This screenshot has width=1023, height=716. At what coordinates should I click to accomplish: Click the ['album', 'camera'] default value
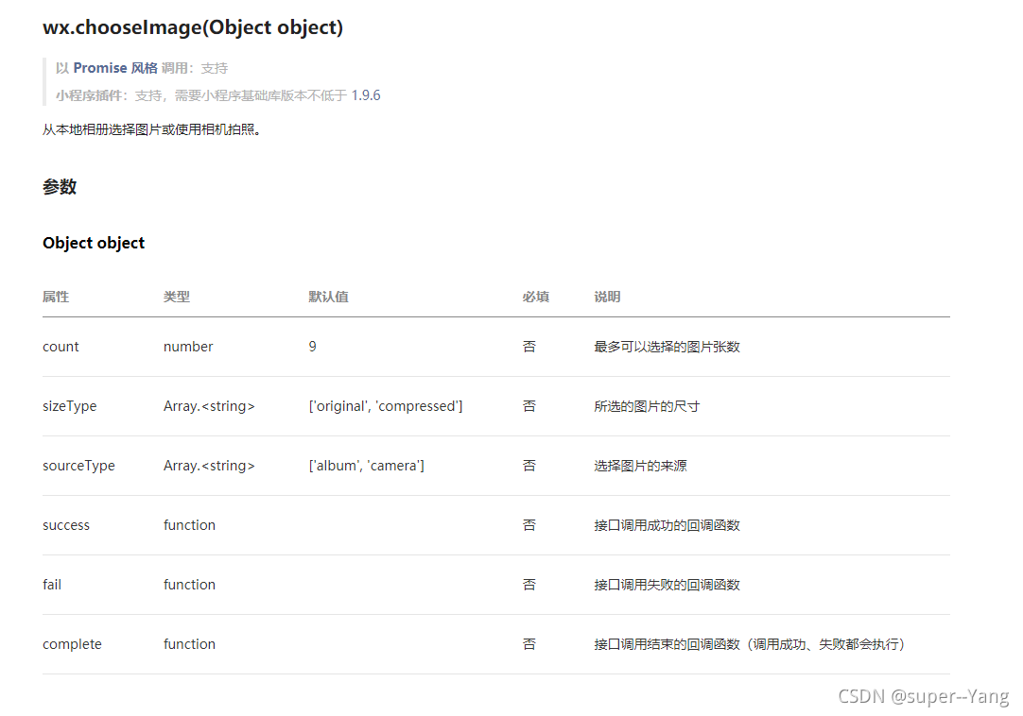click(366, 466)
